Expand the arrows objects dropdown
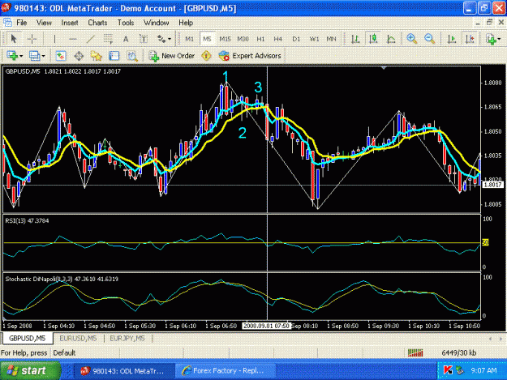 (170, 39)
